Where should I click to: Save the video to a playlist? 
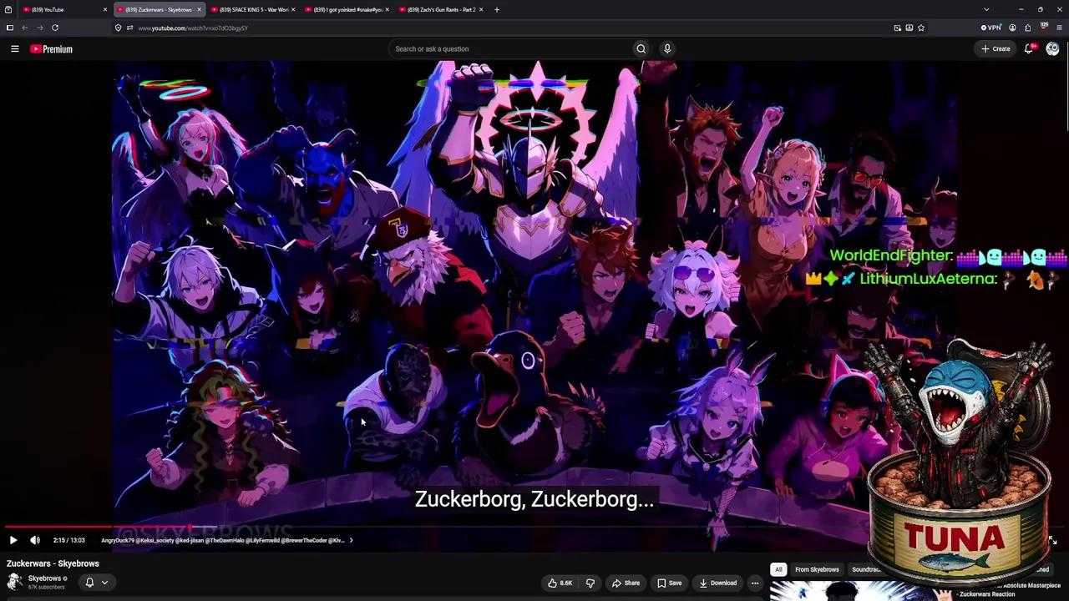[x=669, y=583]
